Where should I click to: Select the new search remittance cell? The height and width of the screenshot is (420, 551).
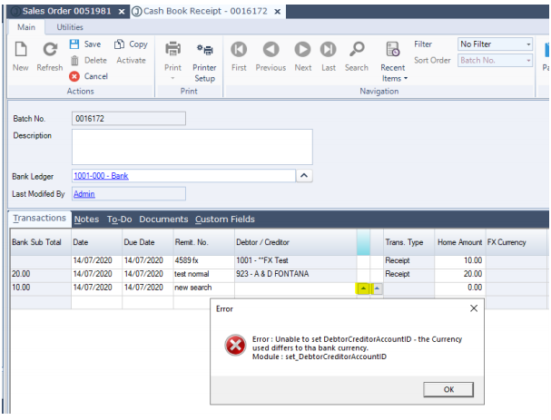[x=204, y=288]
